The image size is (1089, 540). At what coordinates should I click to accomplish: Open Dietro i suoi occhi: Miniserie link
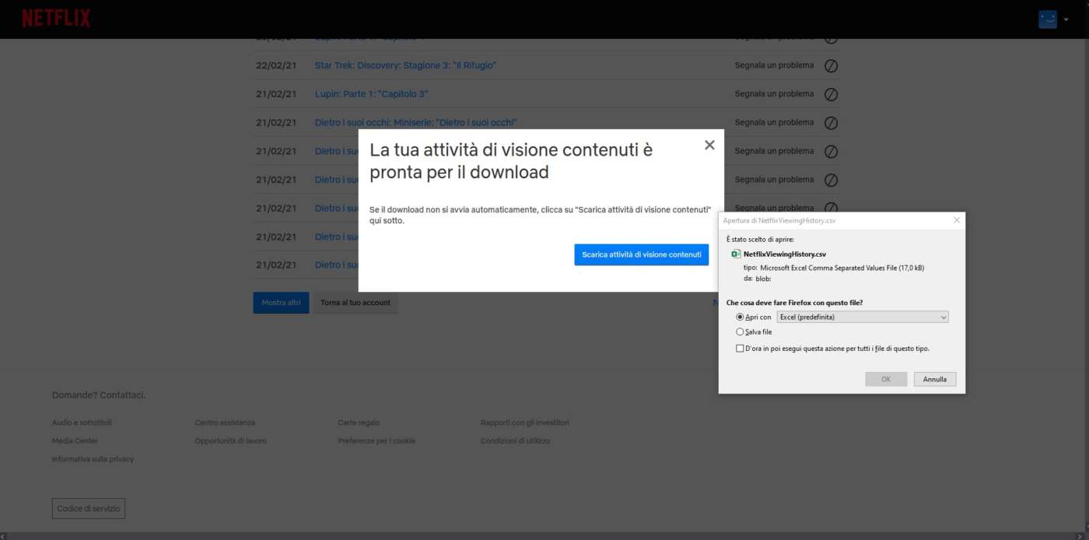[x=416, y=123]
